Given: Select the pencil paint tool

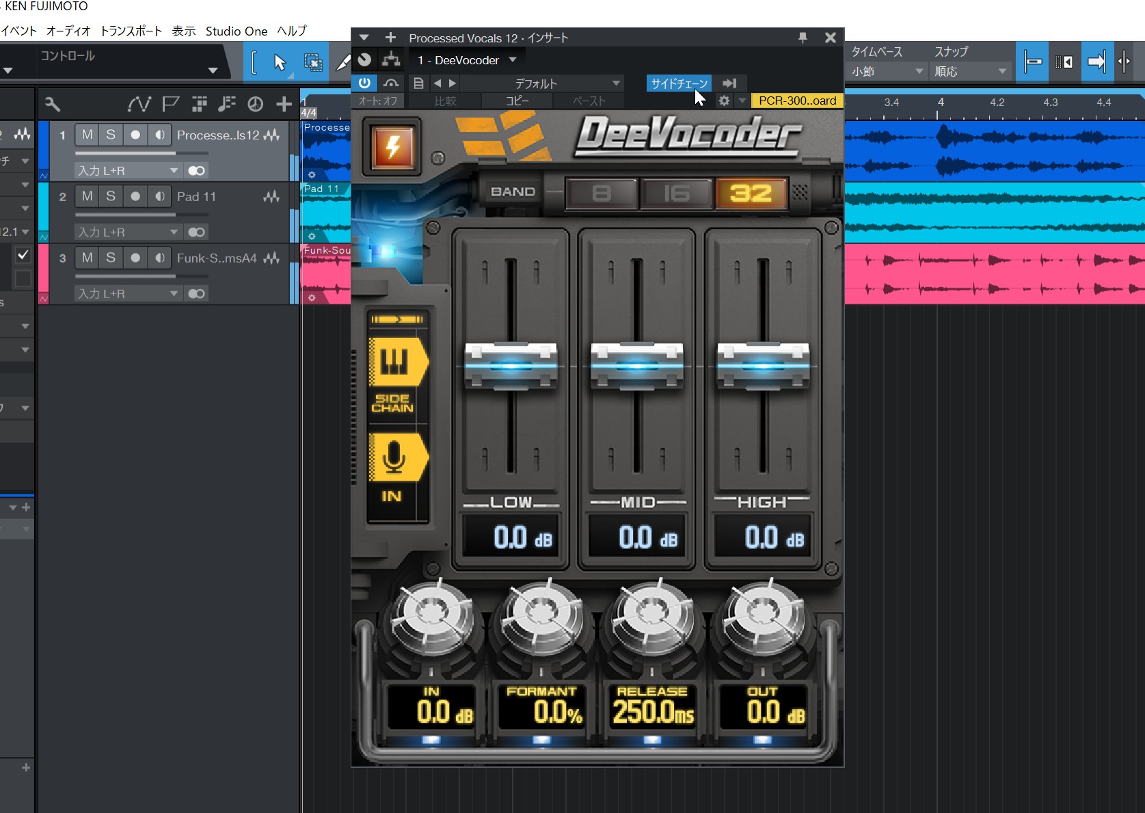Looking at the screenshot, I should [342, 62].
